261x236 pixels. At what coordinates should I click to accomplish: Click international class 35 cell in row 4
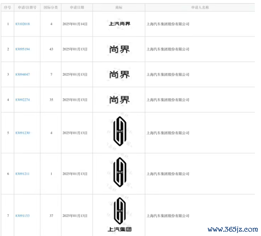point(51,100)
